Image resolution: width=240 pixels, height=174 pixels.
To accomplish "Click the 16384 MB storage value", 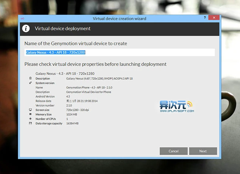I will (x=73, y=123).
